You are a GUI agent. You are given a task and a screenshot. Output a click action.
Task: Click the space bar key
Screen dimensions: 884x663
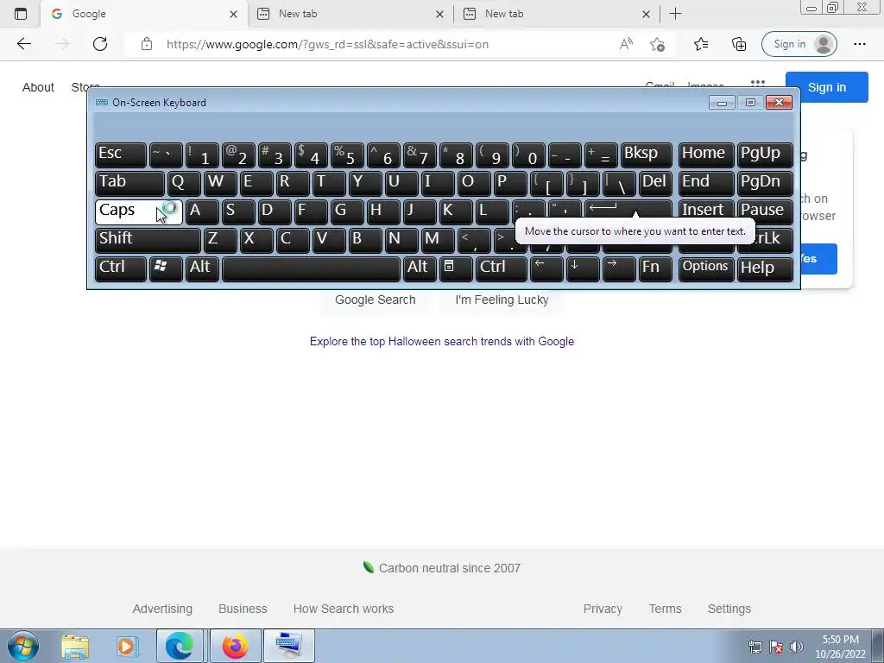point(311,269)
